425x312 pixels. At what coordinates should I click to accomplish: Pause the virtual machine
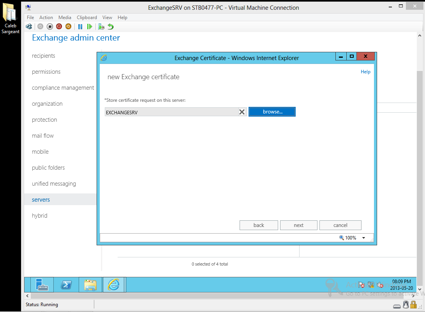pos(80,27)
